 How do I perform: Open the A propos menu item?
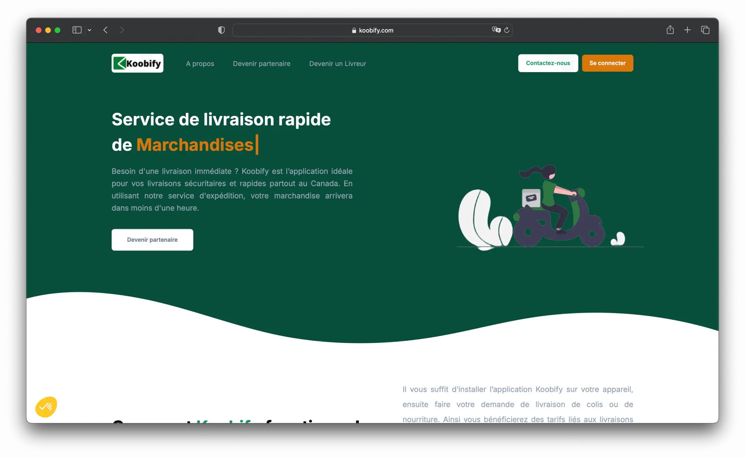[200, 64]
